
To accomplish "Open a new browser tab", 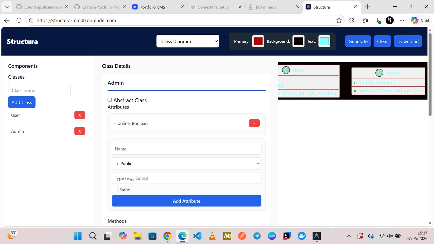I will (x=368, y=7).
